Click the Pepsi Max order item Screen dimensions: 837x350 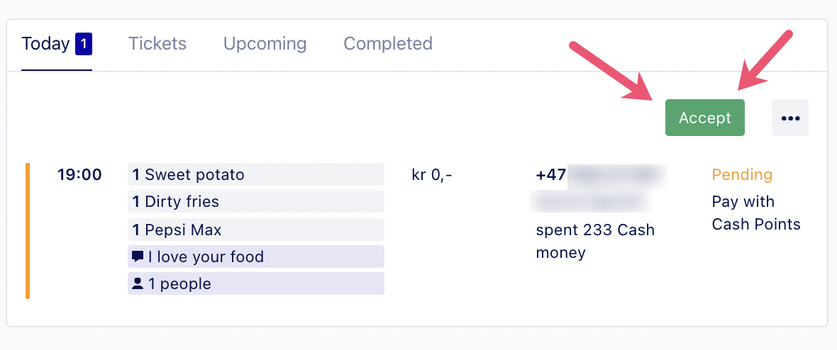[x=255, y=230]
